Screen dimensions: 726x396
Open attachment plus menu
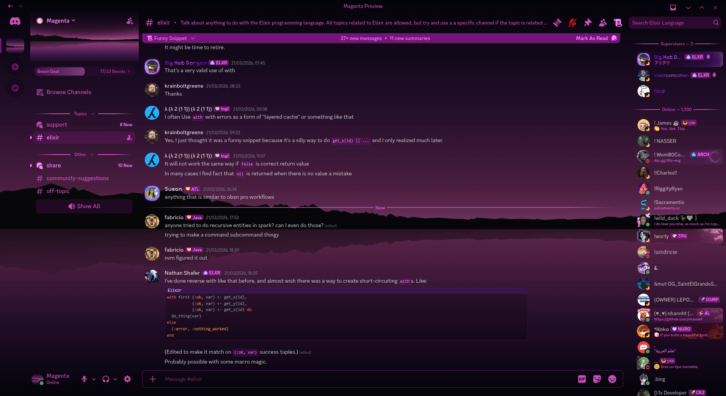(153, 379)
